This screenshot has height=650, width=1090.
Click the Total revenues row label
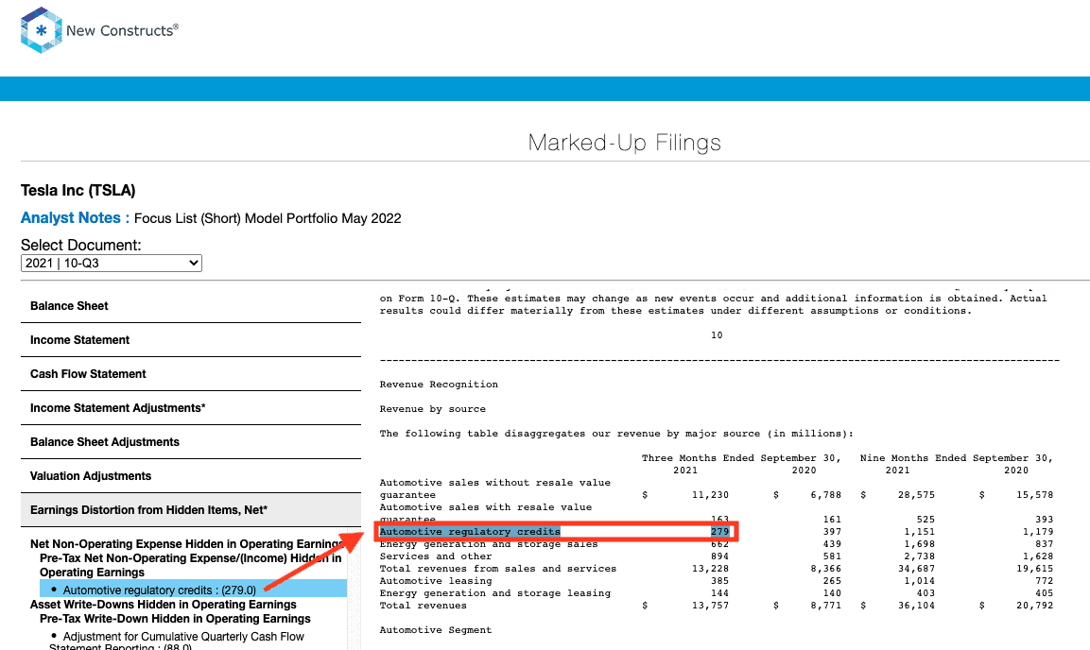pyautogui.click(x=424, y=606)
